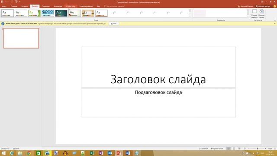
Task: Open the Windows Start button
Action: 3,153
